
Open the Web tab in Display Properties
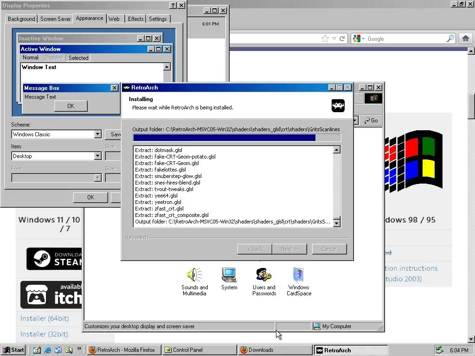click(114, 19)
